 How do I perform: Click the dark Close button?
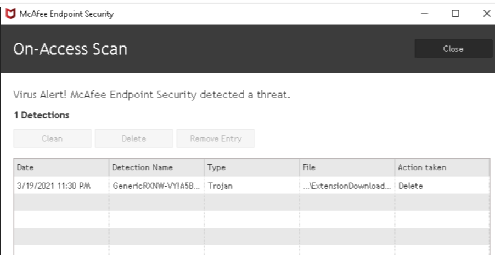[453, 49]
